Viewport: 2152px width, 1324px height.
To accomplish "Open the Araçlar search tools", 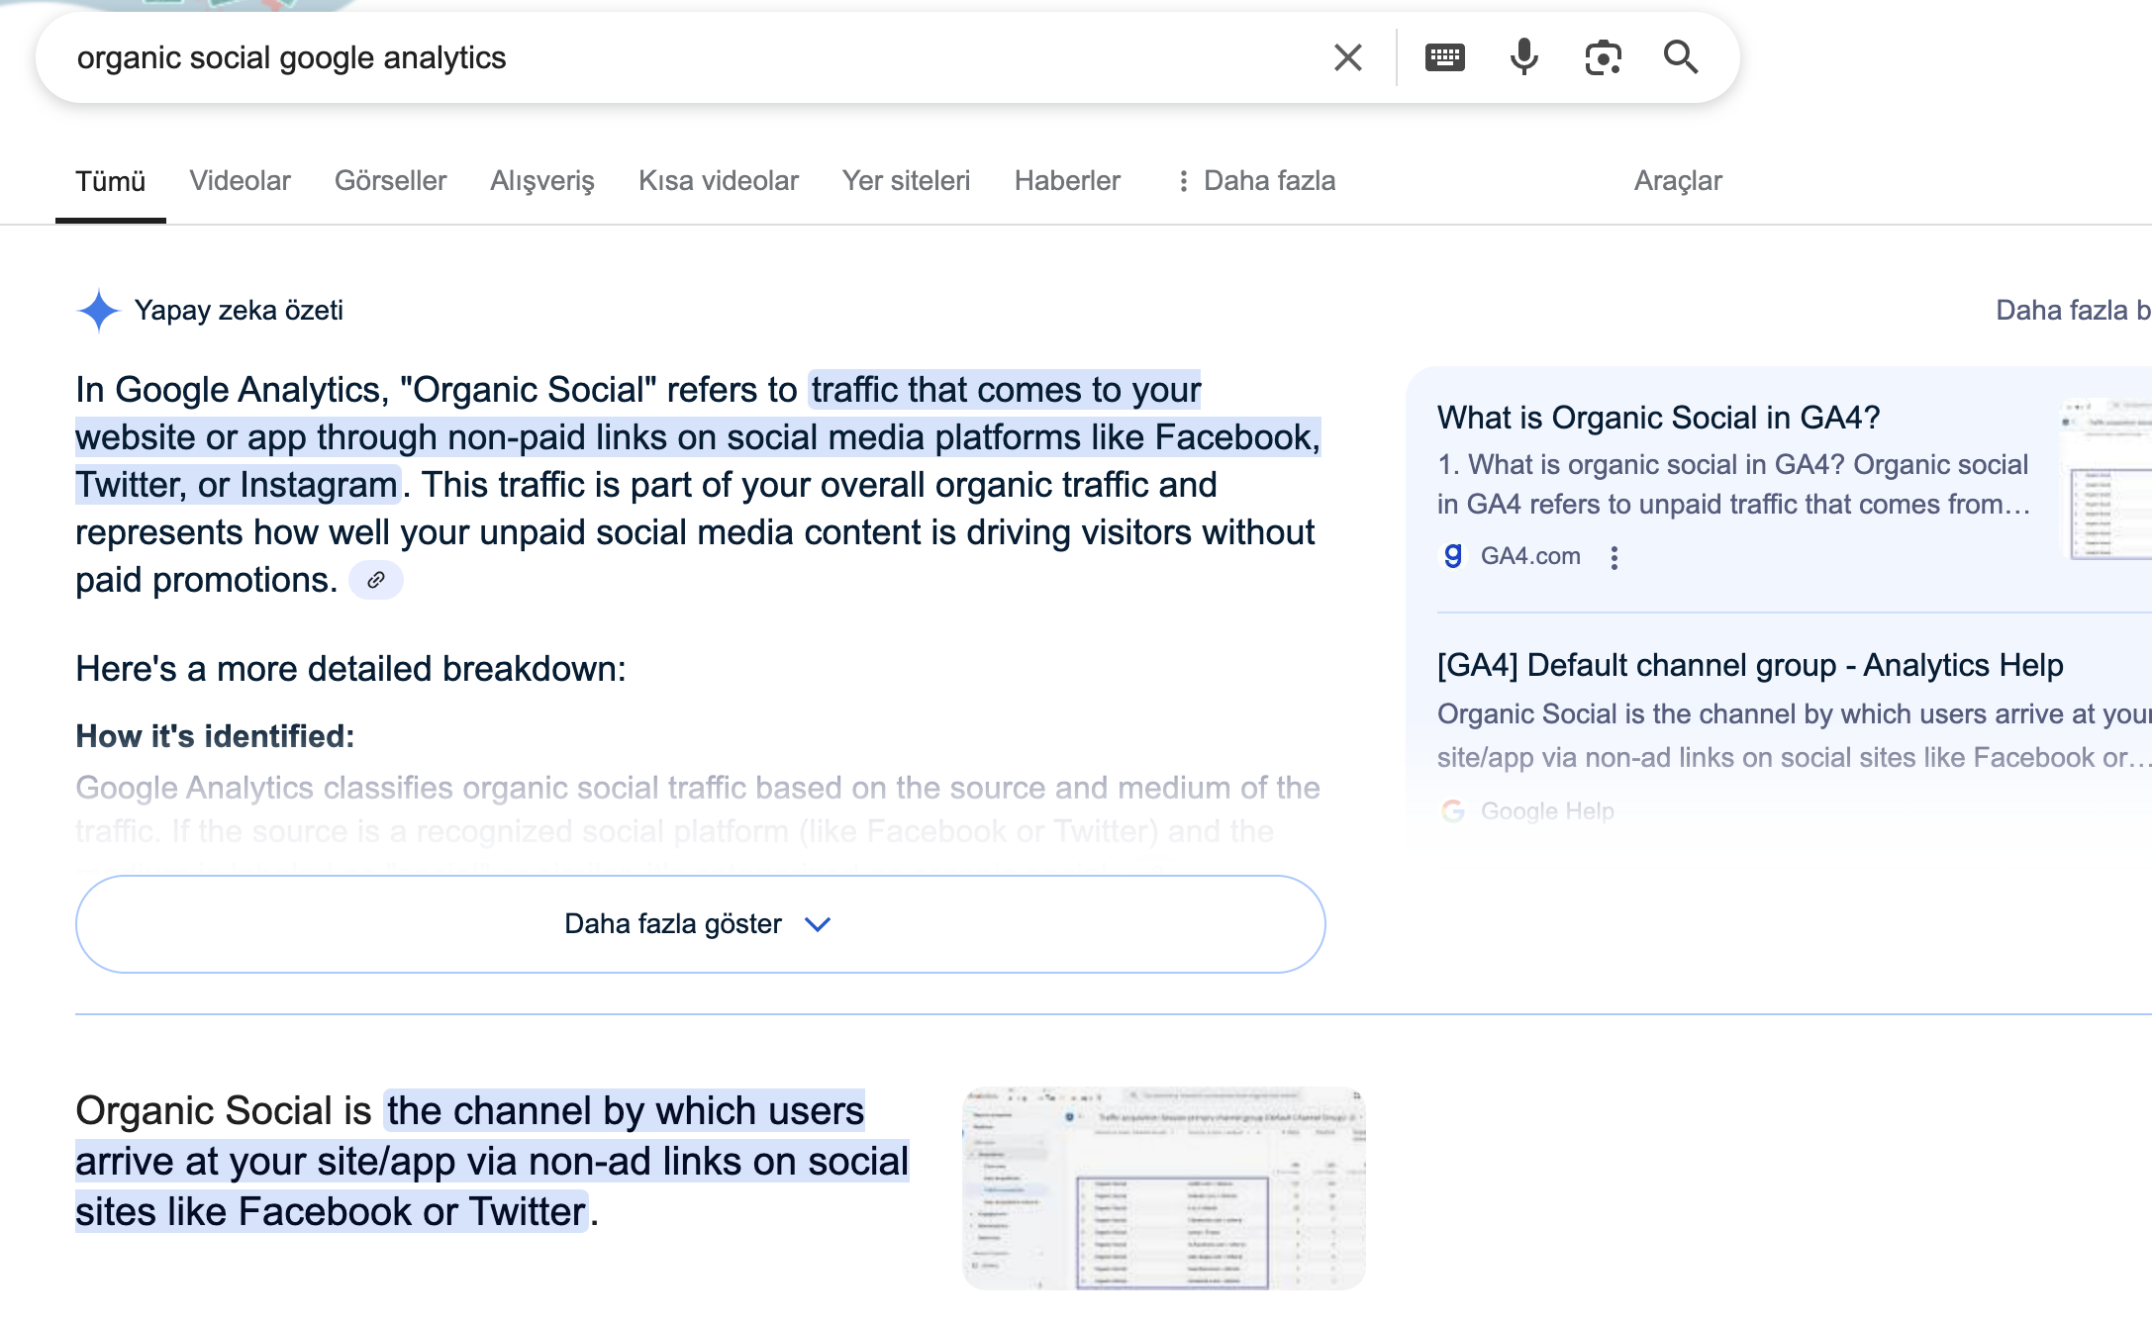I will click(1678, 181).
